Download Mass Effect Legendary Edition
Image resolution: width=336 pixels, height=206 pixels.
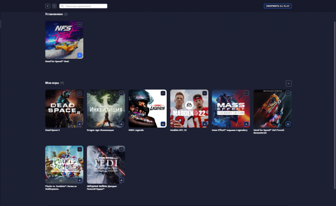coord(246,124)
